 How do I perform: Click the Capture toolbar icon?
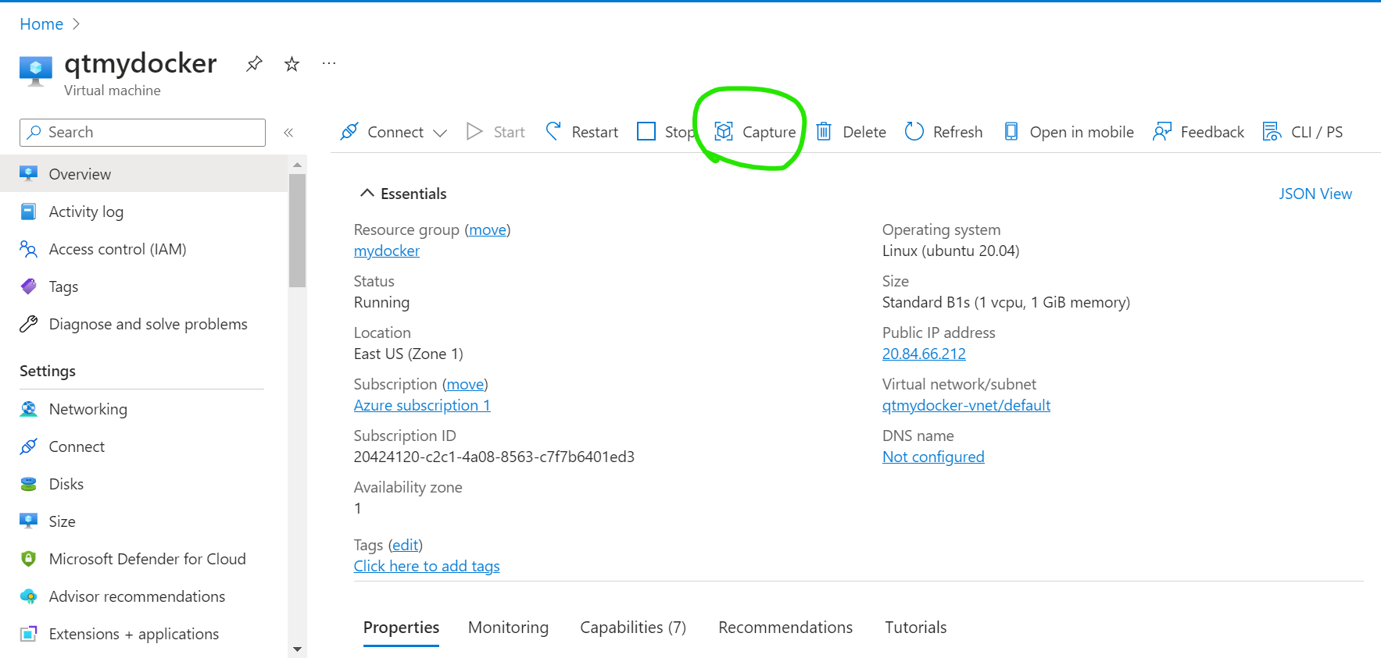[x=724, y=132]
